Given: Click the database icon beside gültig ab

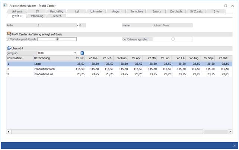Looking at the screenshot, I should [x=82, y=53].
